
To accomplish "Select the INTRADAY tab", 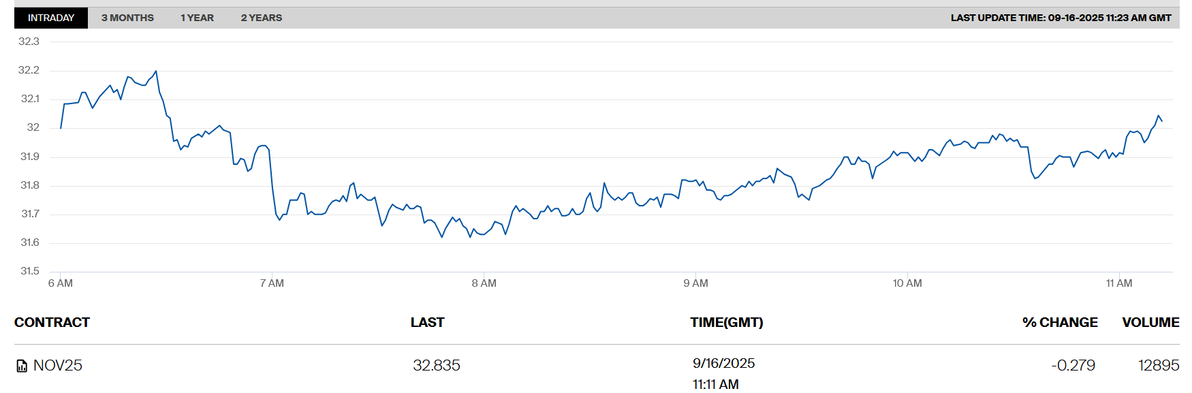I will point(51,18).
